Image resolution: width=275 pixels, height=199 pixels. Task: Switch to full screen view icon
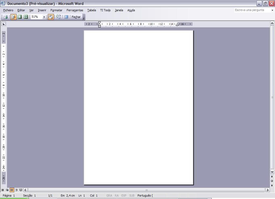66,17
